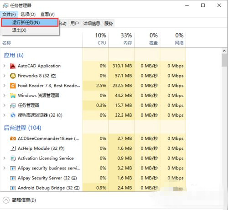This screenshot has height=210, width=229.
Task: Click the Activation Licensing Service icon
Action: click(x=13, y=159)
